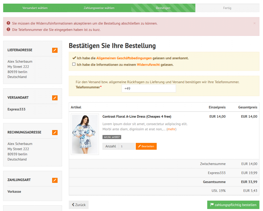Change Zahlungsart using pencil icon
Screen dimensions: 263x211
(55, 180)
